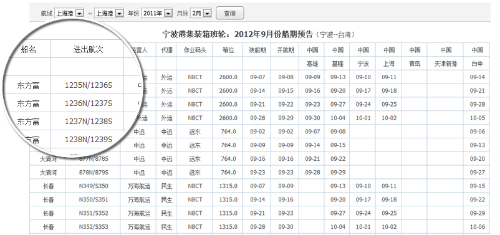The image size is (500, 235).
Task: Click 09-28 Kaohsiung date in 878N/879S row
Action: [312, 173]
